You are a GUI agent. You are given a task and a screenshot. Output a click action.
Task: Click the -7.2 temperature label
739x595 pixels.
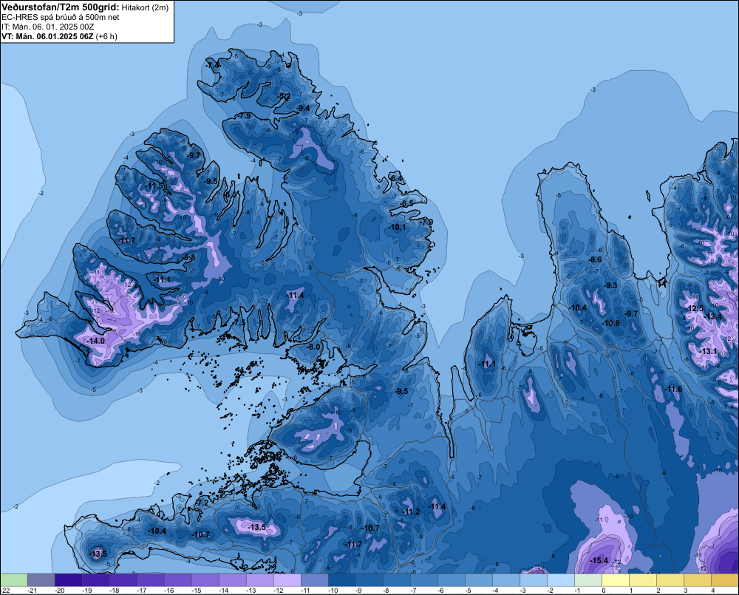[202, 503]
